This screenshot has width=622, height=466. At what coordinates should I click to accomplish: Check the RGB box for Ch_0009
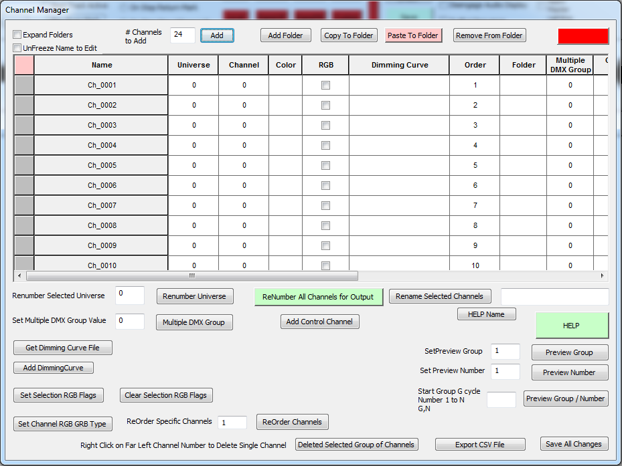coord(325,245)
